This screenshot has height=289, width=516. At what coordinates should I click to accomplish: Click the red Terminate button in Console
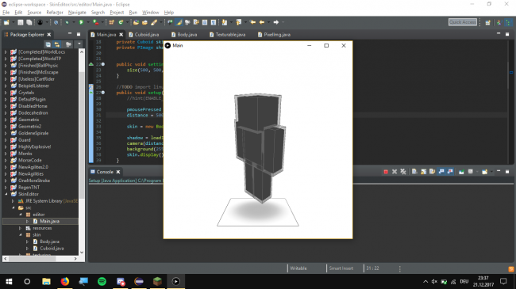click(386, 172)
